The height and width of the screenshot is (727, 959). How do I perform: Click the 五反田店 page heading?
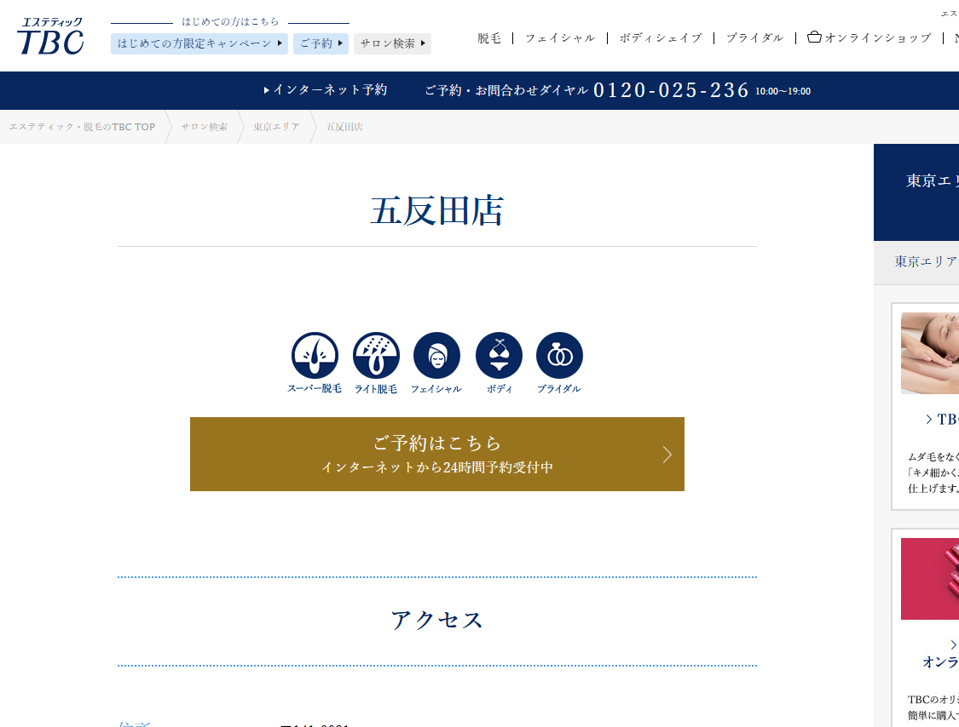(x=436, y=211)
